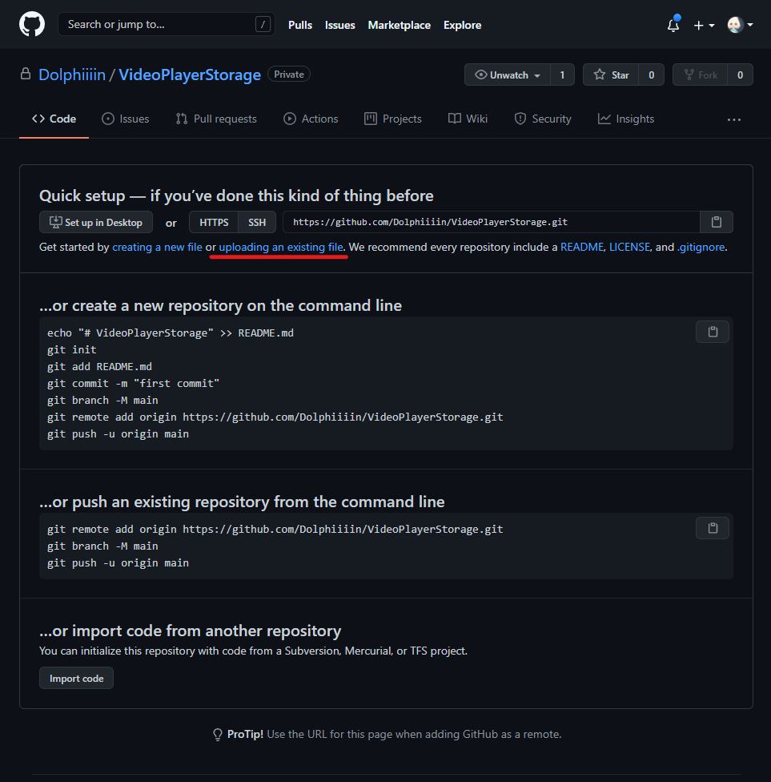Open Explore in the top navigation

(463, 25)
